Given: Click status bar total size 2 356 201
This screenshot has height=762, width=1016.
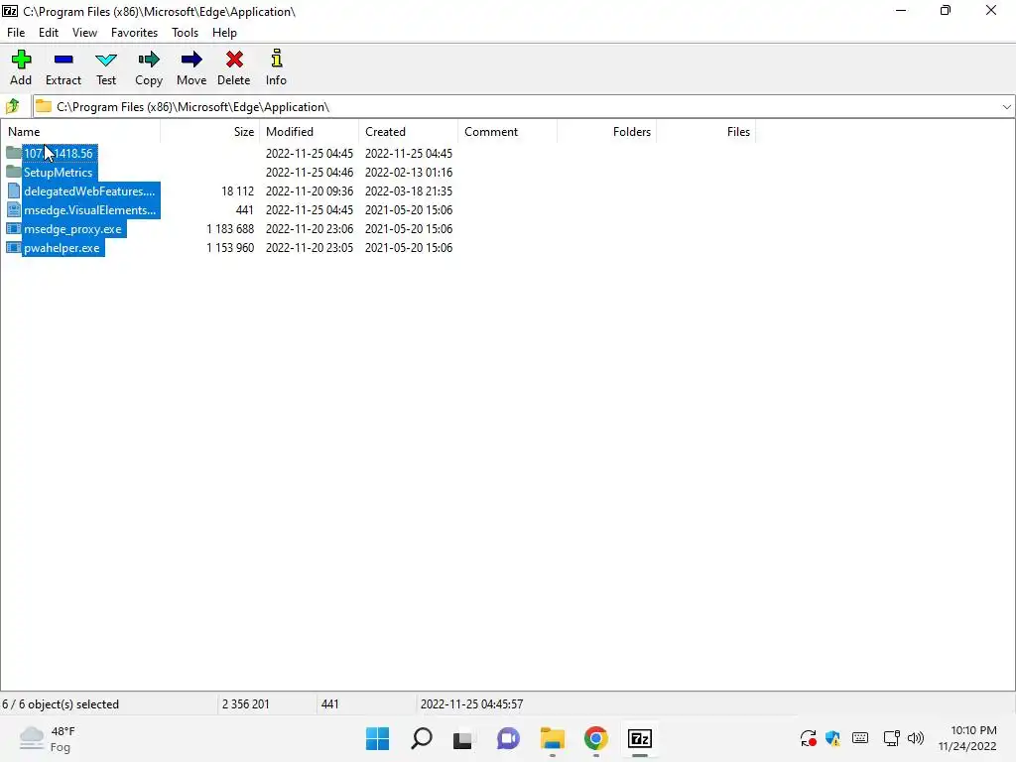Looking at the screenshot, I should click(x=246, y=704).
